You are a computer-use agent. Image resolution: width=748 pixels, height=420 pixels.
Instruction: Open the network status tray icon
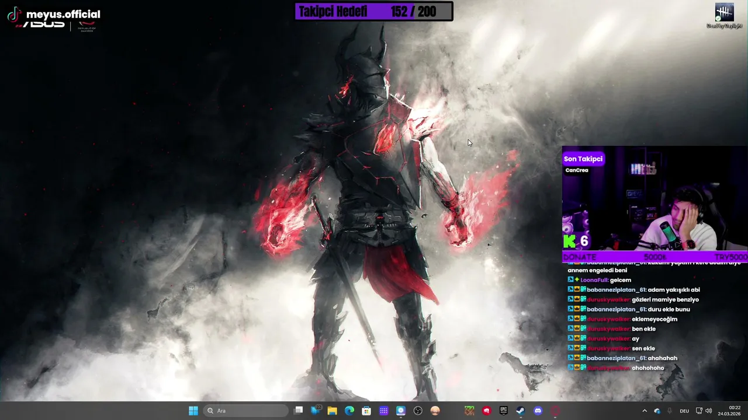coord(699,411)
